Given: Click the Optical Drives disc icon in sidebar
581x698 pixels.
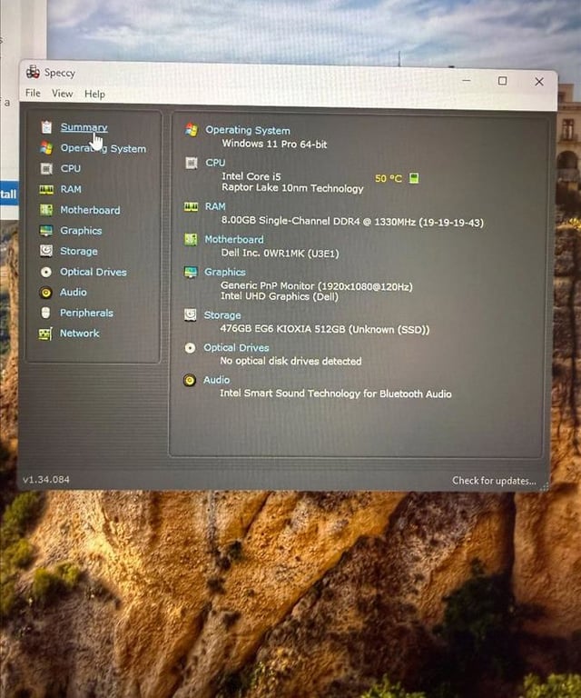Looking at the screenshot, I should [46, 272].
